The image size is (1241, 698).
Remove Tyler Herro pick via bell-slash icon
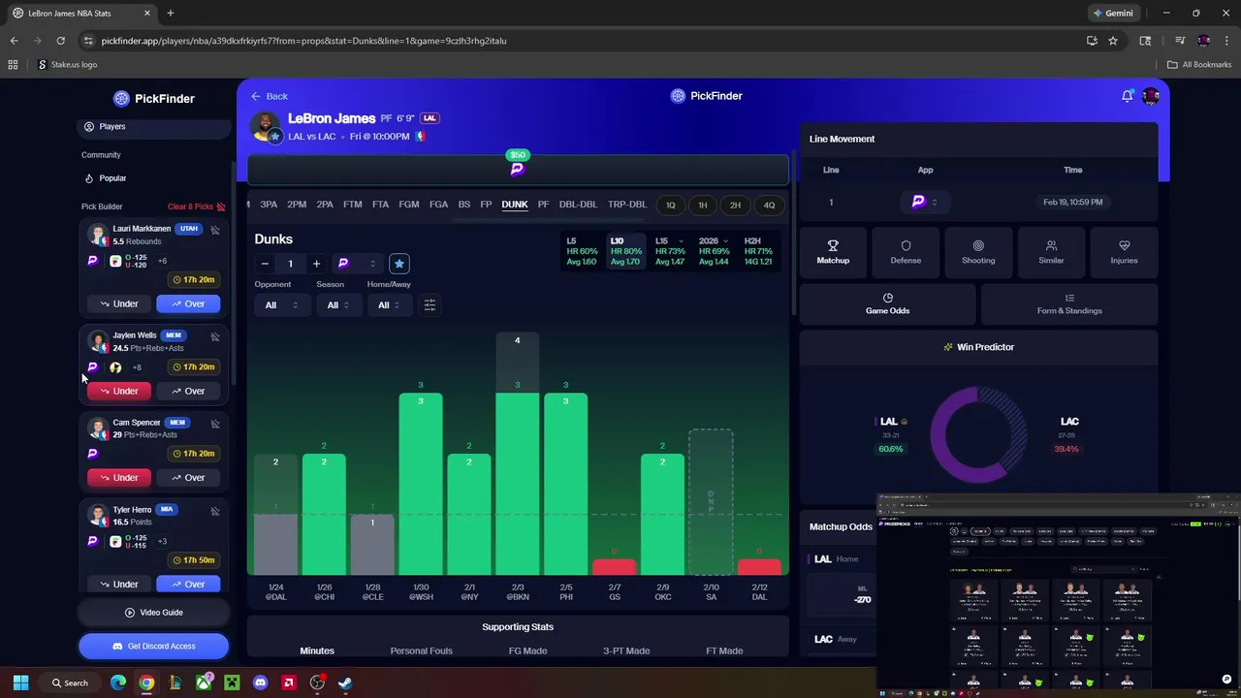pos(215,511)
